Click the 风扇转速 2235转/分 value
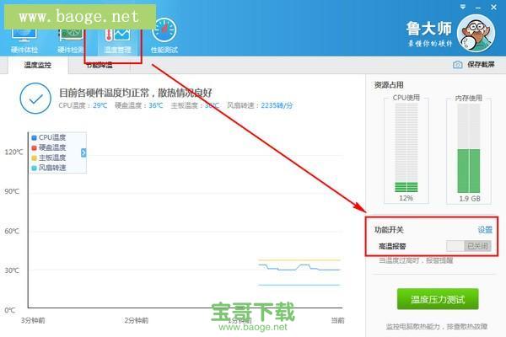 pyautogui.click(x=277, y=105)
